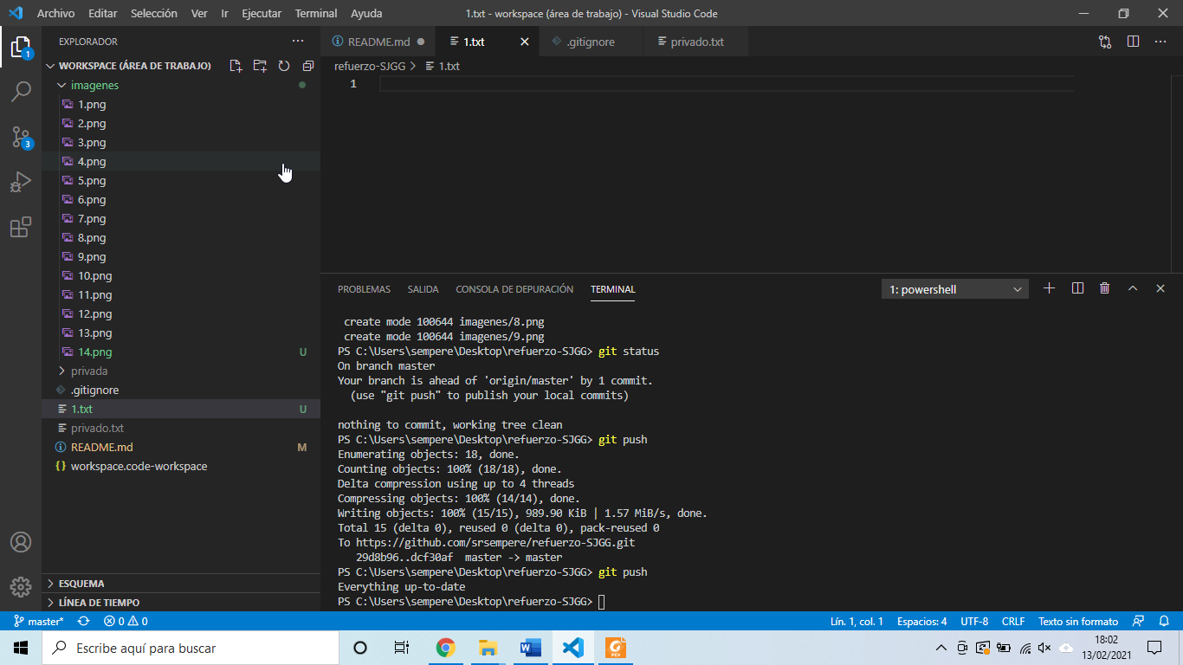This screenshot has width=1183, height=665.
Task: Change indentation via Espacios: 4
Action: point(921,621)
